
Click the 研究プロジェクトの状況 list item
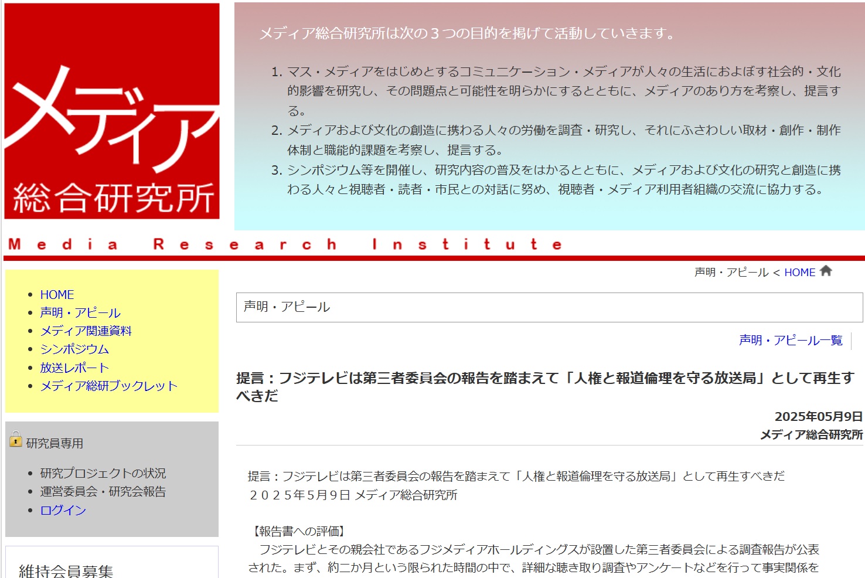click(103, 473)
